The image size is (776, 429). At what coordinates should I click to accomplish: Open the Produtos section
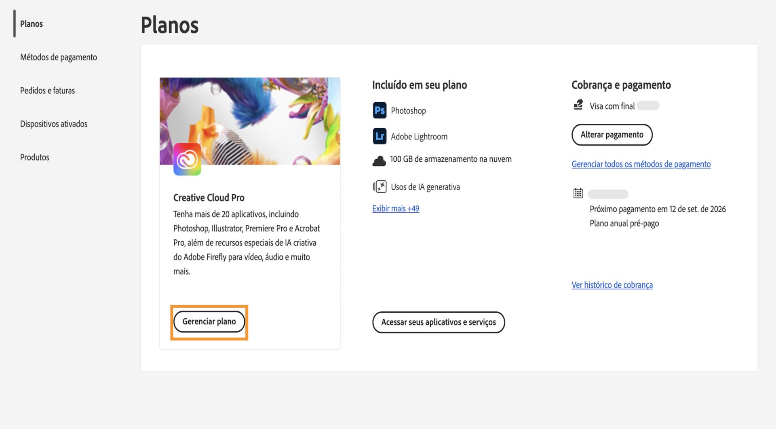point(34,157)
